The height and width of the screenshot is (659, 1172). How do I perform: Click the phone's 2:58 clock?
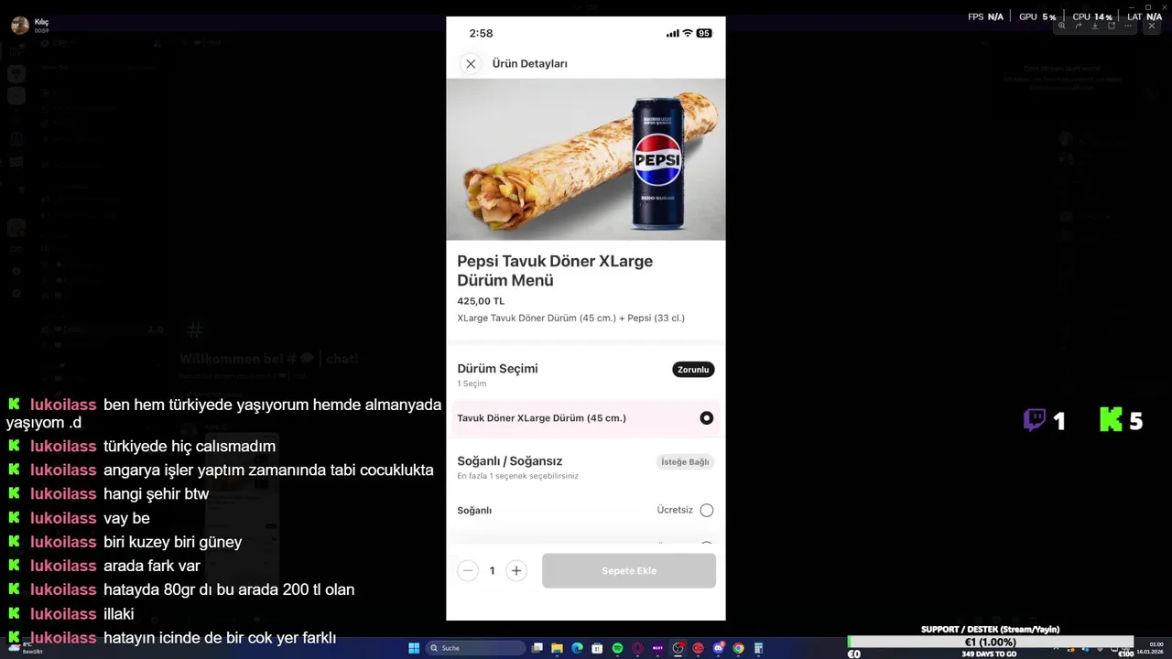[481, 33]
